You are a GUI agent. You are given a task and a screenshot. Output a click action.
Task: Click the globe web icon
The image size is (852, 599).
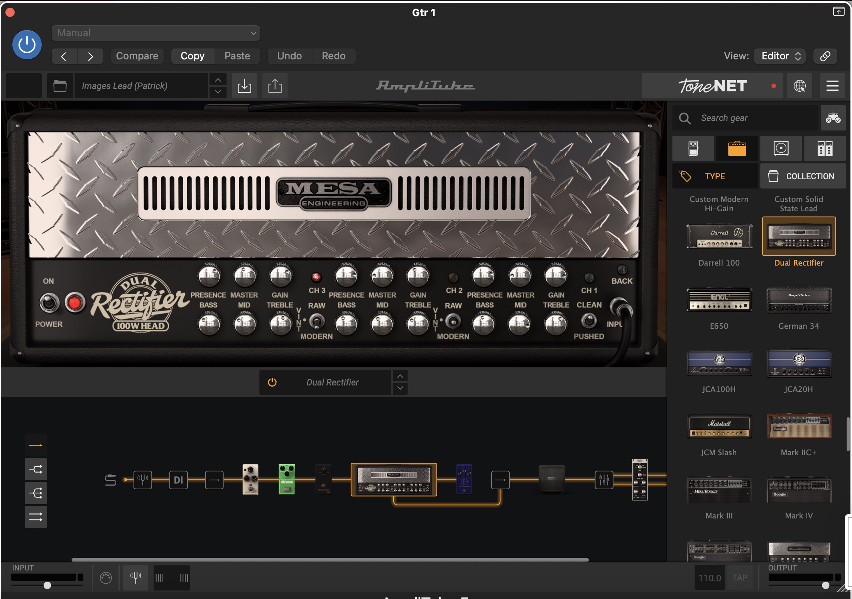(800, 86)
